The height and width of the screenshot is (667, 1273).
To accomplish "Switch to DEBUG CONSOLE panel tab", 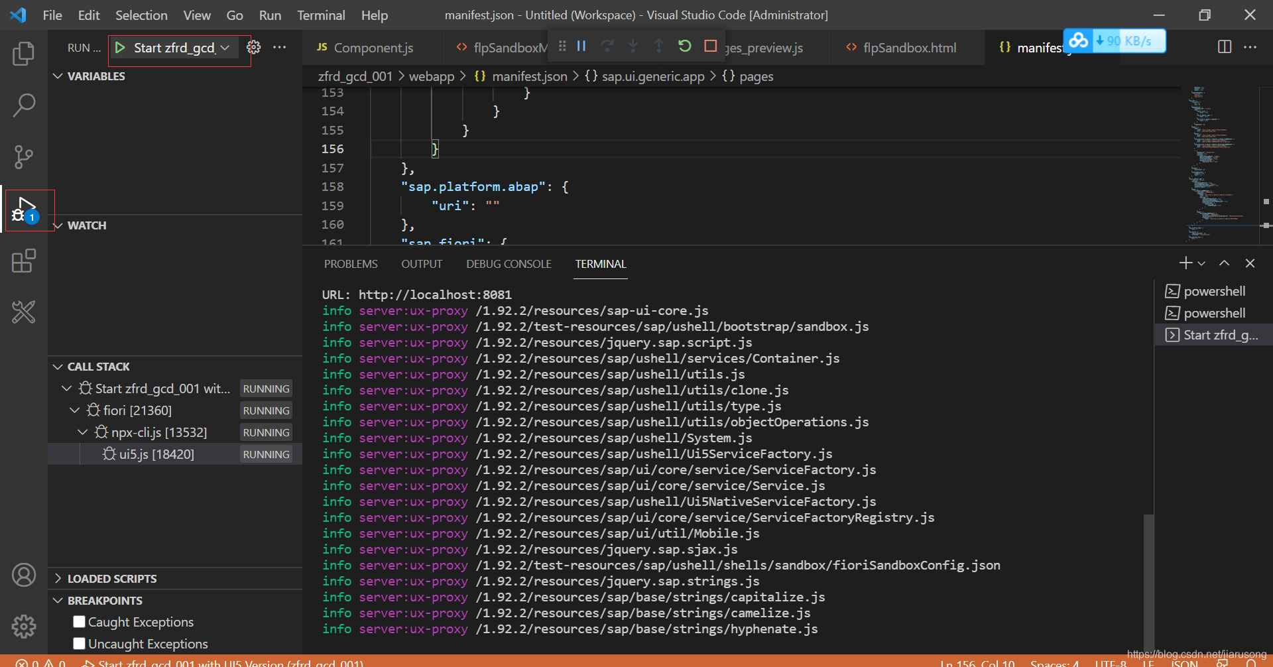I will coord(509,264).
